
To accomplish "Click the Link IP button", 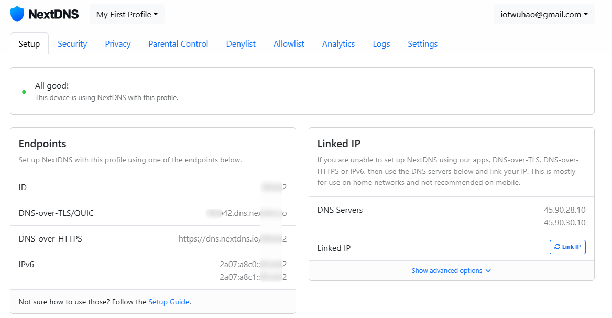I will 567,247.
